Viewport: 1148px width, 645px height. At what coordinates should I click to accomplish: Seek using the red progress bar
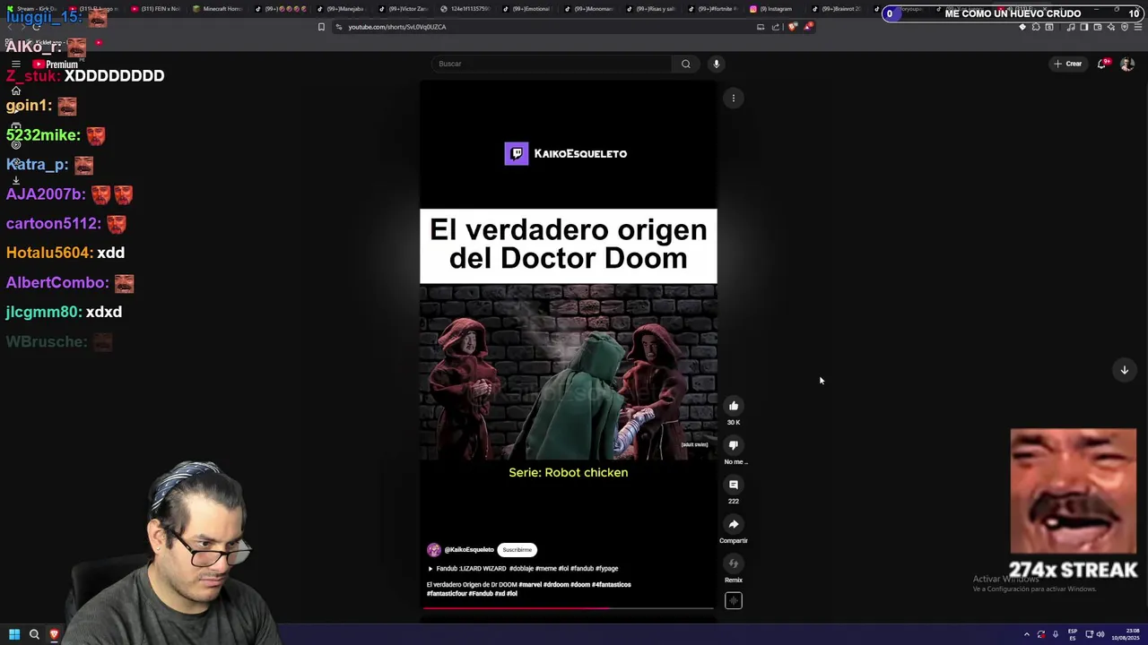pyautogui.click(x=569, y=608)
